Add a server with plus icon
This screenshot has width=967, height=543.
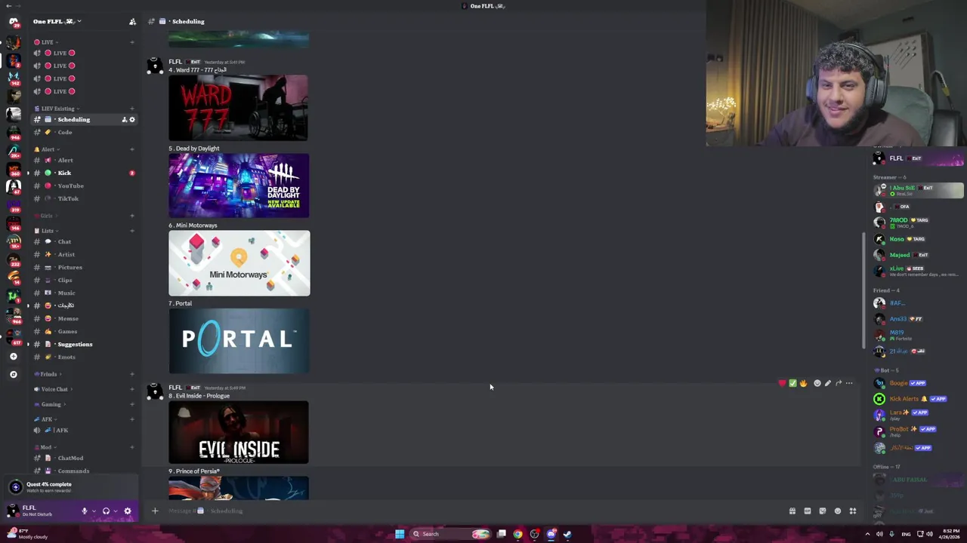(13, 356)
